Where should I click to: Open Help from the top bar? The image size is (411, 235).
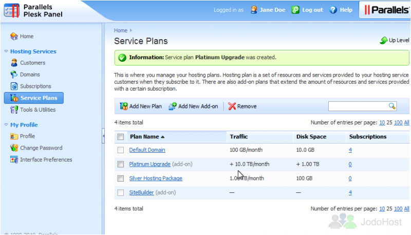coord(341,10)
